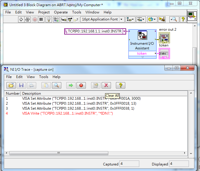200x171 pixels.
Task: Click block diagram scroll up arrow
Action: point(195,26)
